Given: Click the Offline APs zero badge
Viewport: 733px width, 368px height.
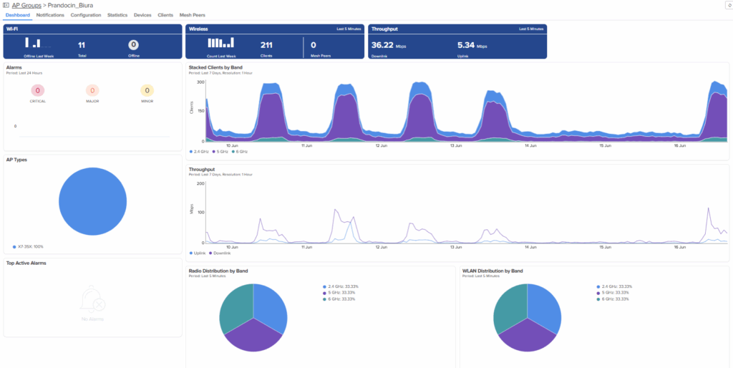Looking at the screenshot, I should tap(133, 44).
